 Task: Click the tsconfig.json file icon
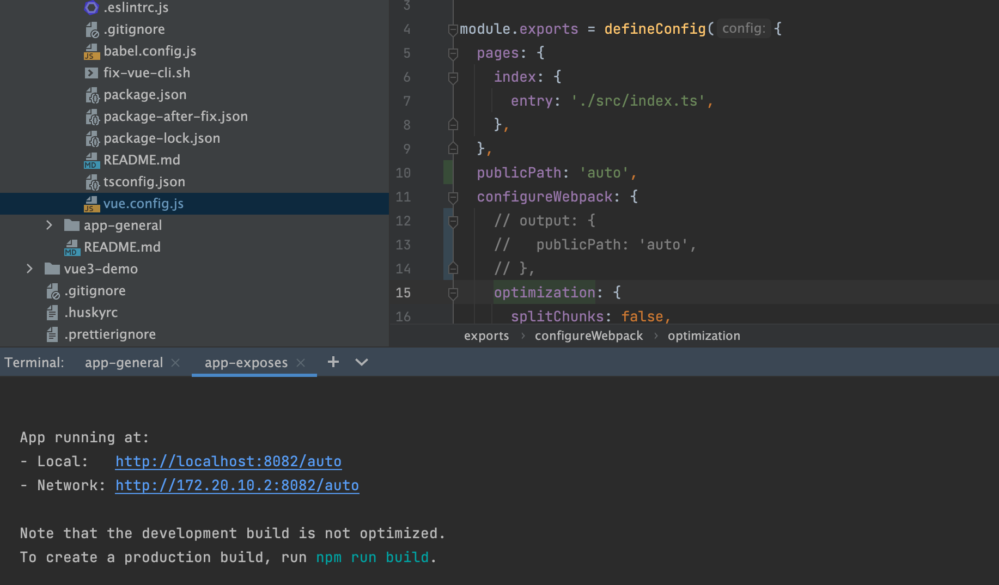coord(92,182)
